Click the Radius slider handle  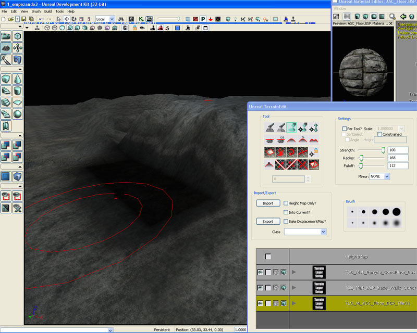(361, 158)
